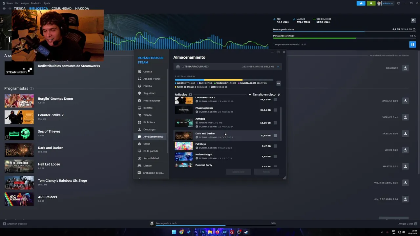Check the Dark and Darker storage checkbox

click(275, 135)
